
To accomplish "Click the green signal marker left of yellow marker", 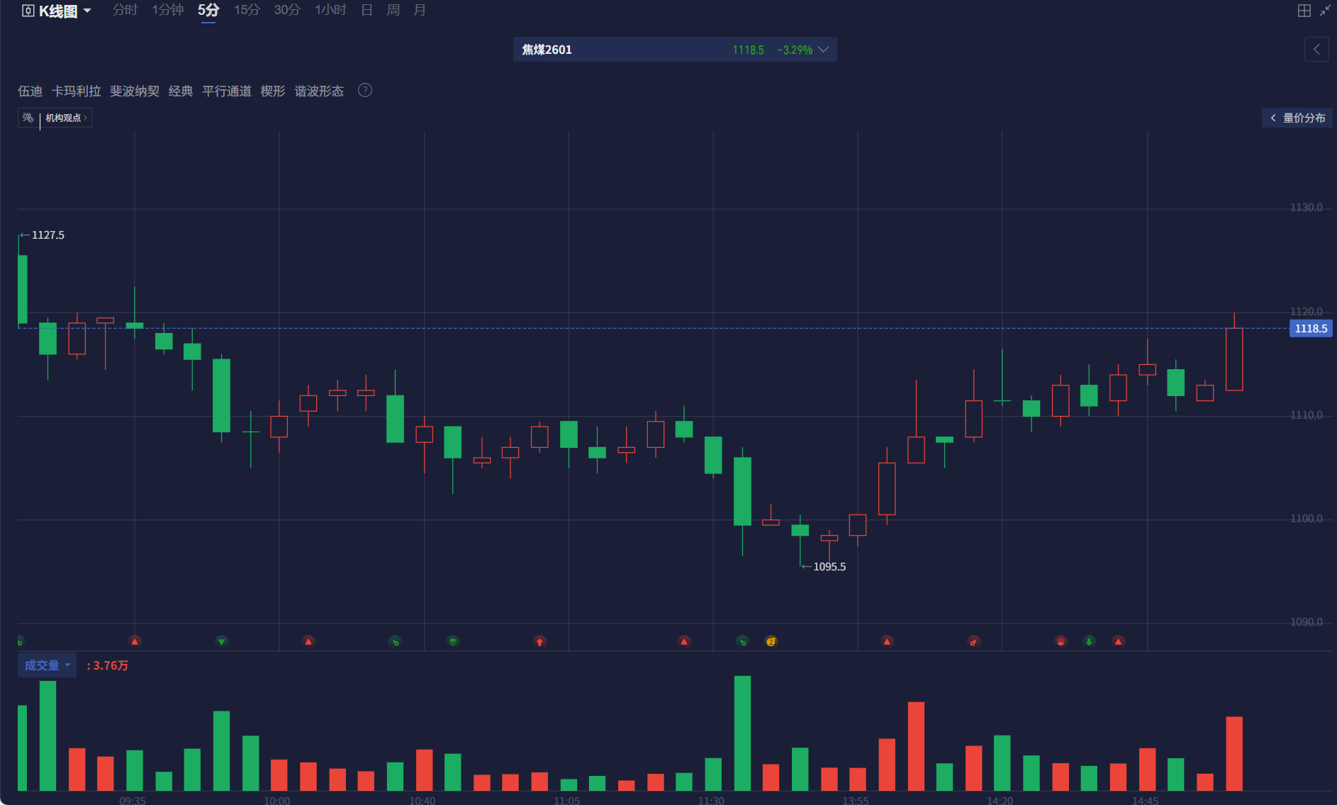I will coord(742,641).
